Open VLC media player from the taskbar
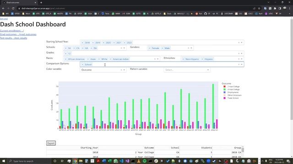 point(139,161)
